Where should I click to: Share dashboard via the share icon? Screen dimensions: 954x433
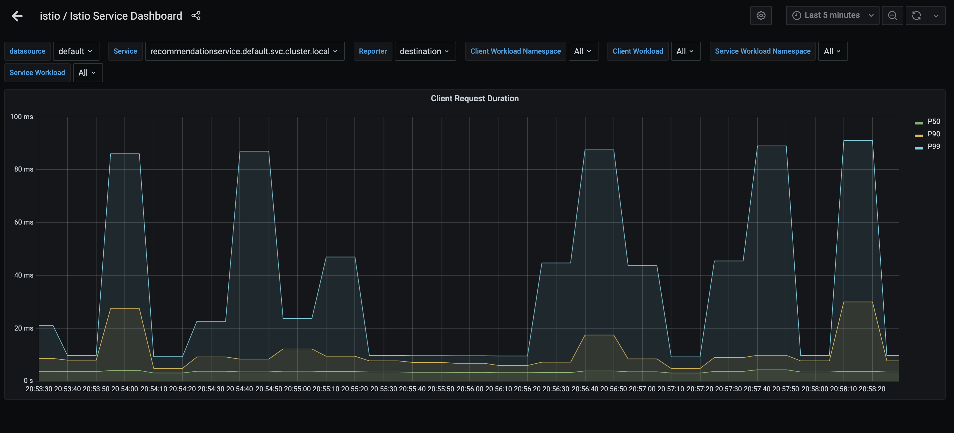(x=196, y=15)
